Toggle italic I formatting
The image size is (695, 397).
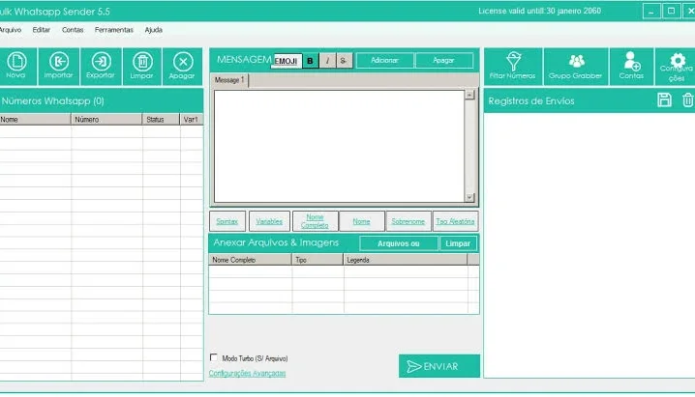point(327,61)
